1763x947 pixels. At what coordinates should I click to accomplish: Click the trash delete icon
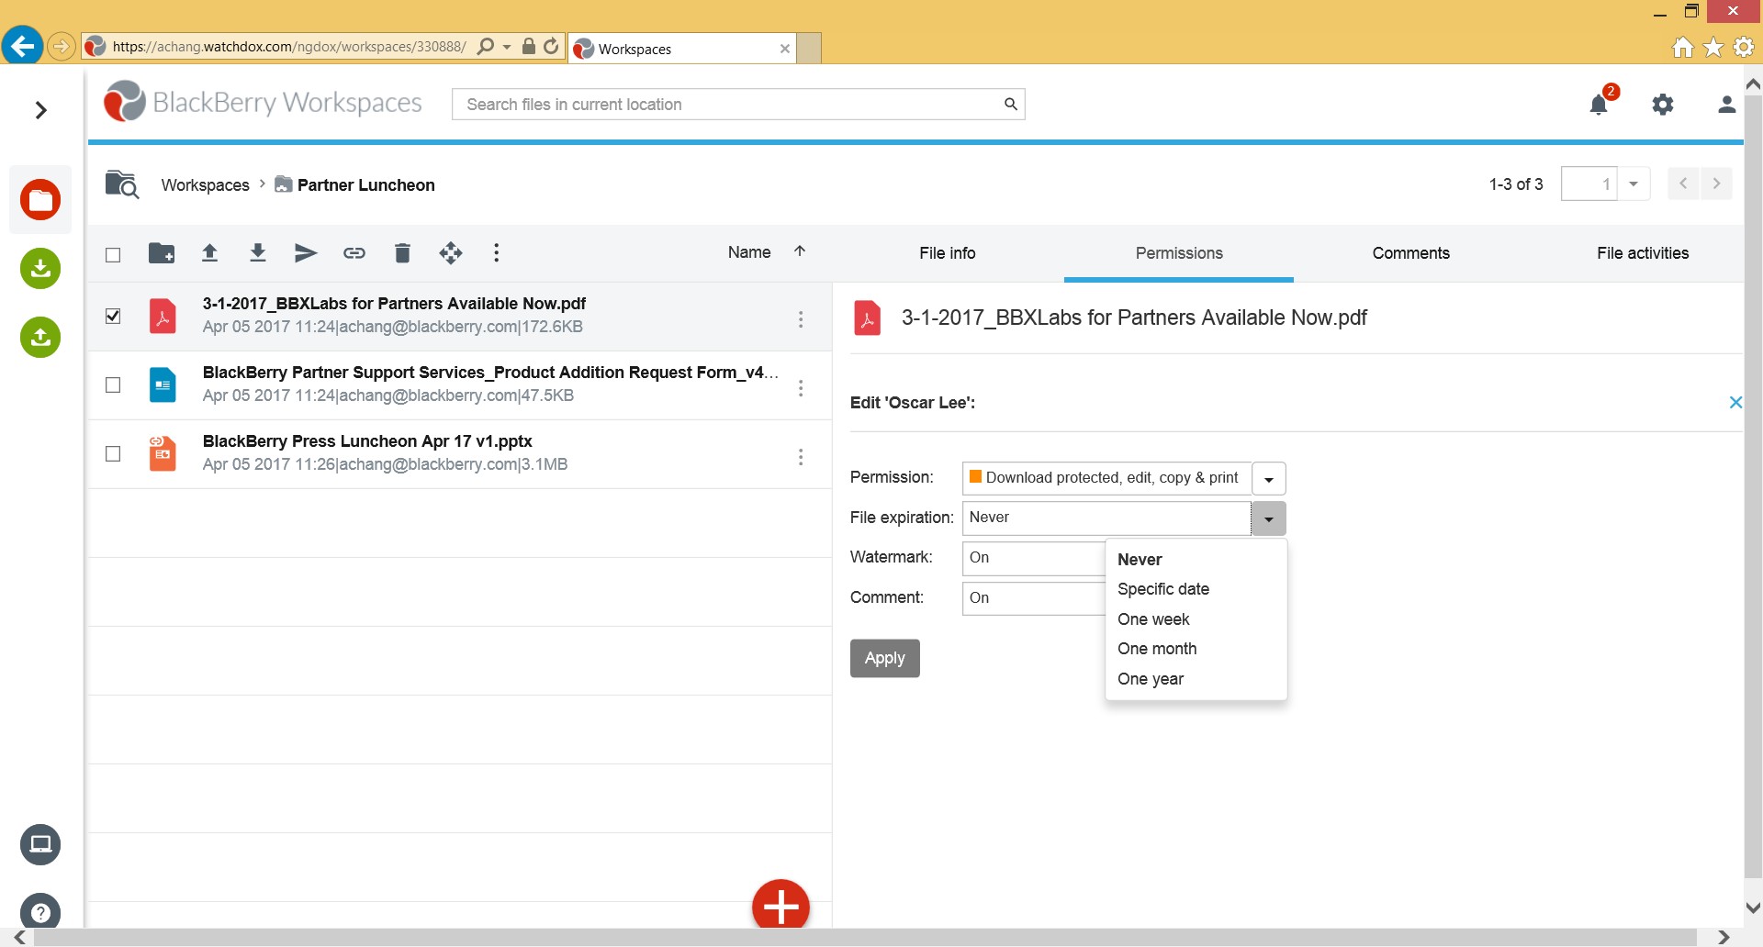(x=402, y=253)
